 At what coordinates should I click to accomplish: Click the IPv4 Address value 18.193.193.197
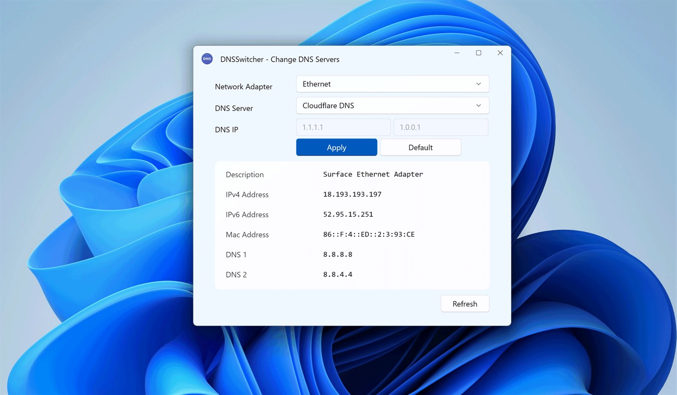[x=352, y=194]
